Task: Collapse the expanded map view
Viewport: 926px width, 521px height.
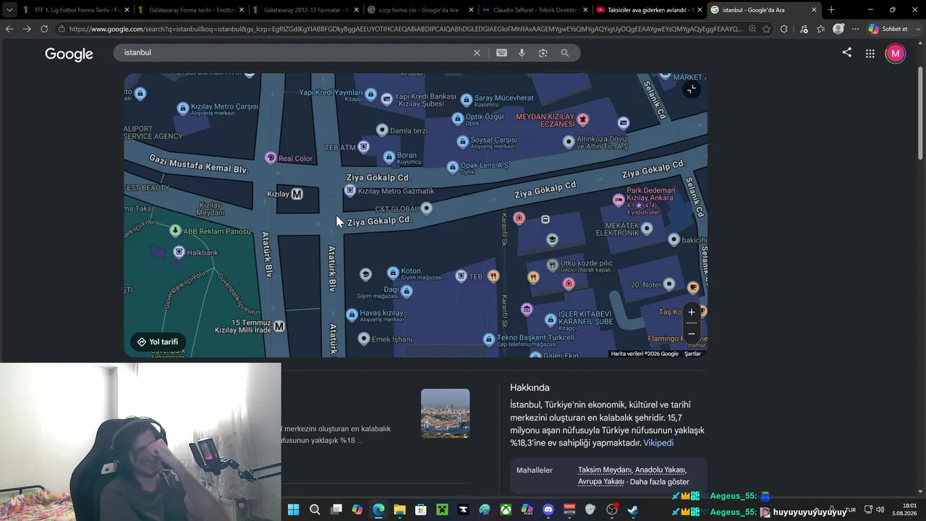Action: click(x=691, y=89)
